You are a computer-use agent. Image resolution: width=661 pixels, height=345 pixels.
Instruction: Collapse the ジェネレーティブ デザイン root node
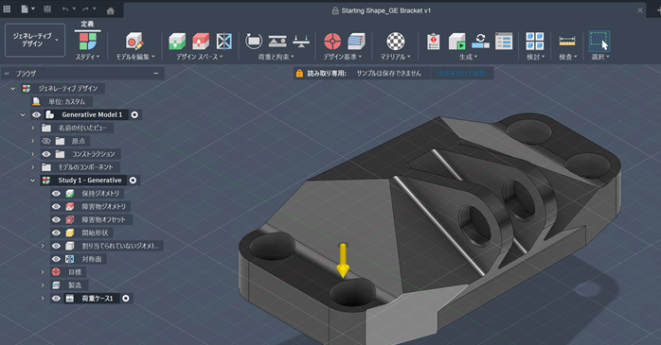[x=12, y=88]
